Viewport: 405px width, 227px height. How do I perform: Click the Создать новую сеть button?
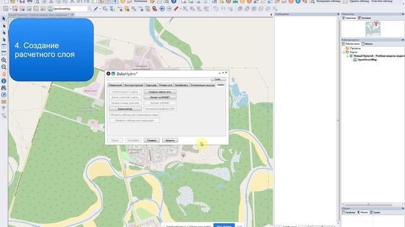[x=160, y=92]
